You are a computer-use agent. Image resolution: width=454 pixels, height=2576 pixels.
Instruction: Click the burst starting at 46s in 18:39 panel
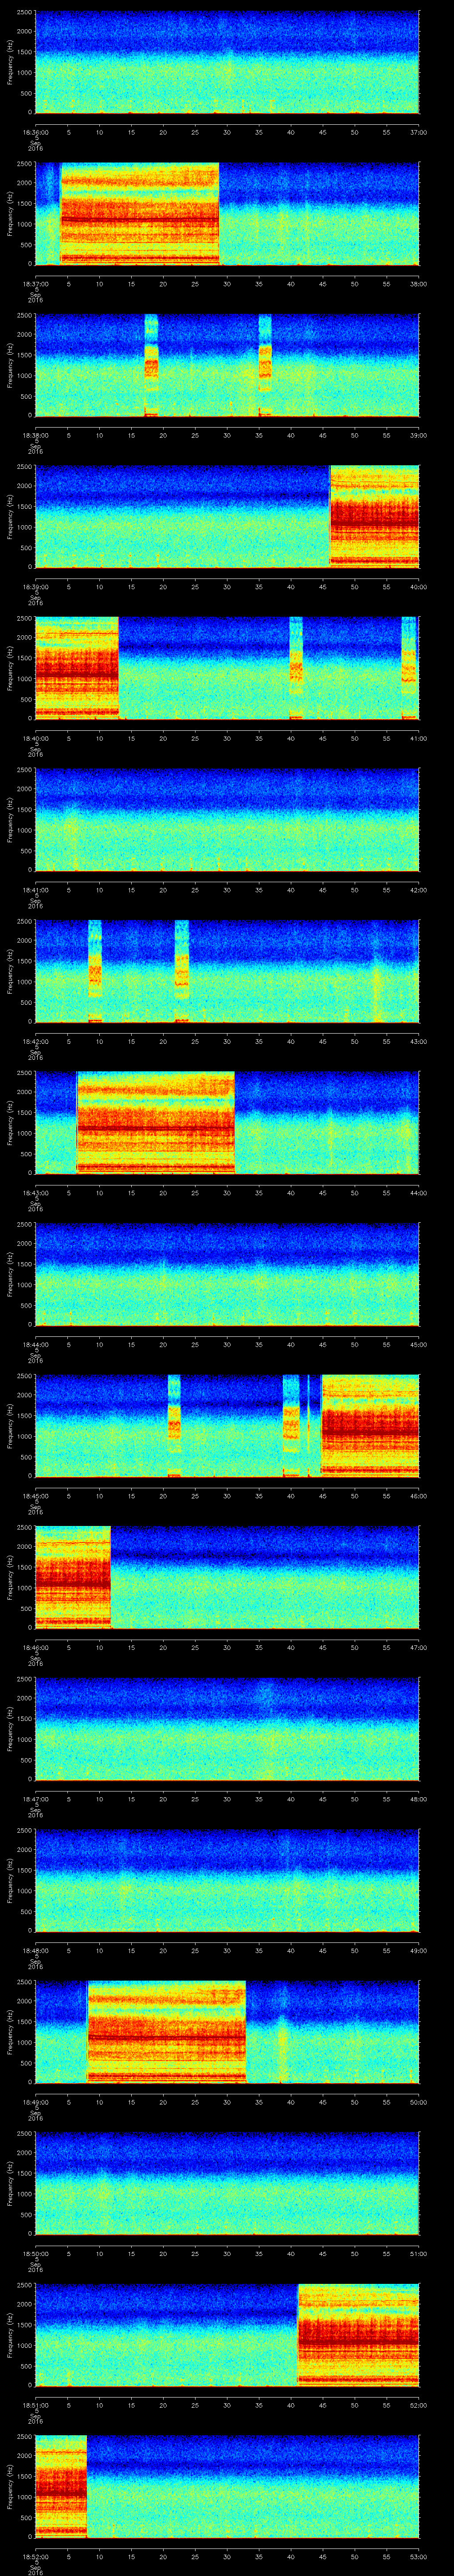[374, 516]
